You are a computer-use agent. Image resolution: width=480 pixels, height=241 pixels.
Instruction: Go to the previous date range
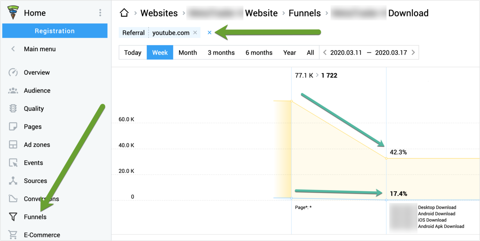325,52
